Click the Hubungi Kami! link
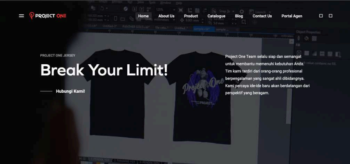 (x=70, y=91)
